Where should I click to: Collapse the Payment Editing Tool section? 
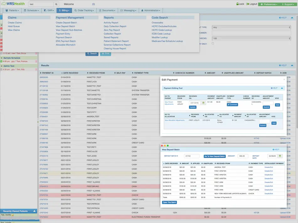(282, 89)
